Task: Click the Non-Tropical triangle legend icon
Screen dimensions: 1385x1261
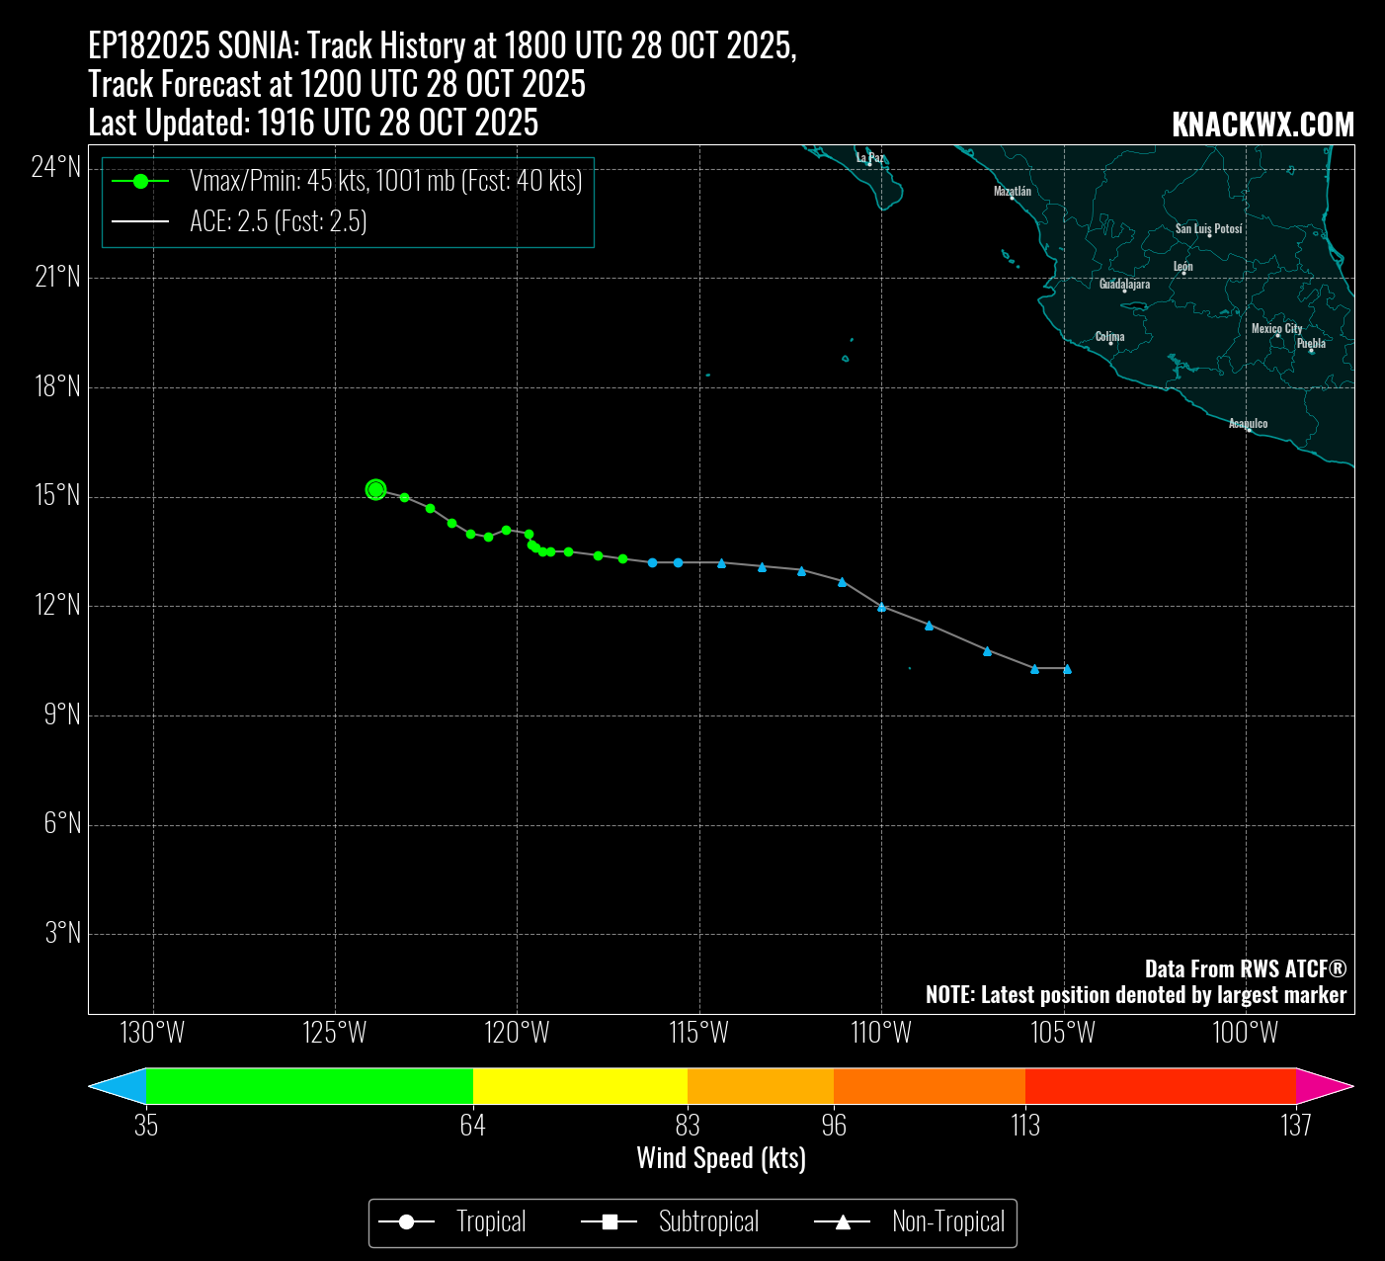Action: pyautogui.click(x=843, y=1222)
